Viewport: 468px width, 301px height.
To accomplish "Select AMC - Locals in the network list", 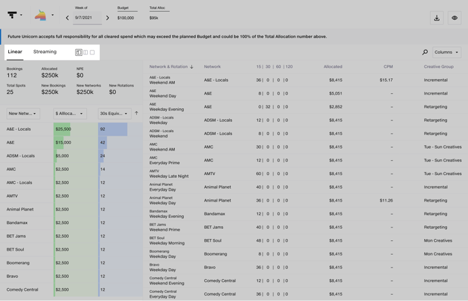I will (19, 183).
